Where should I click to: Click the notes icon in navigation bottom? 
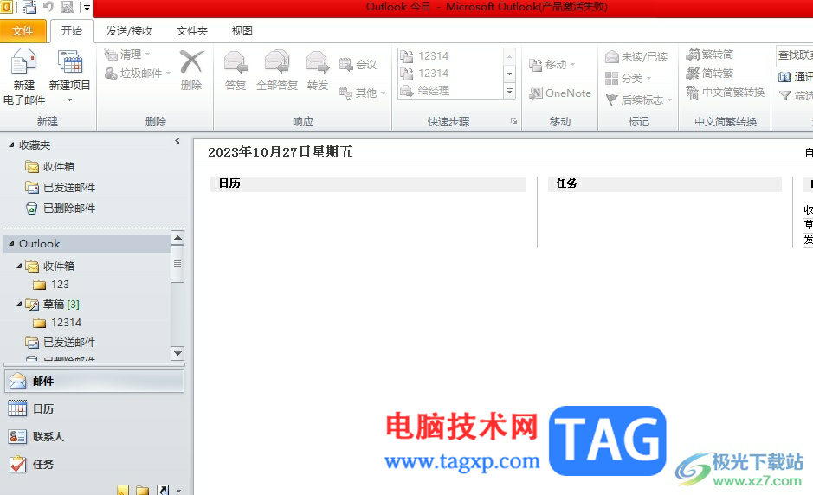[x=123, y=490]
